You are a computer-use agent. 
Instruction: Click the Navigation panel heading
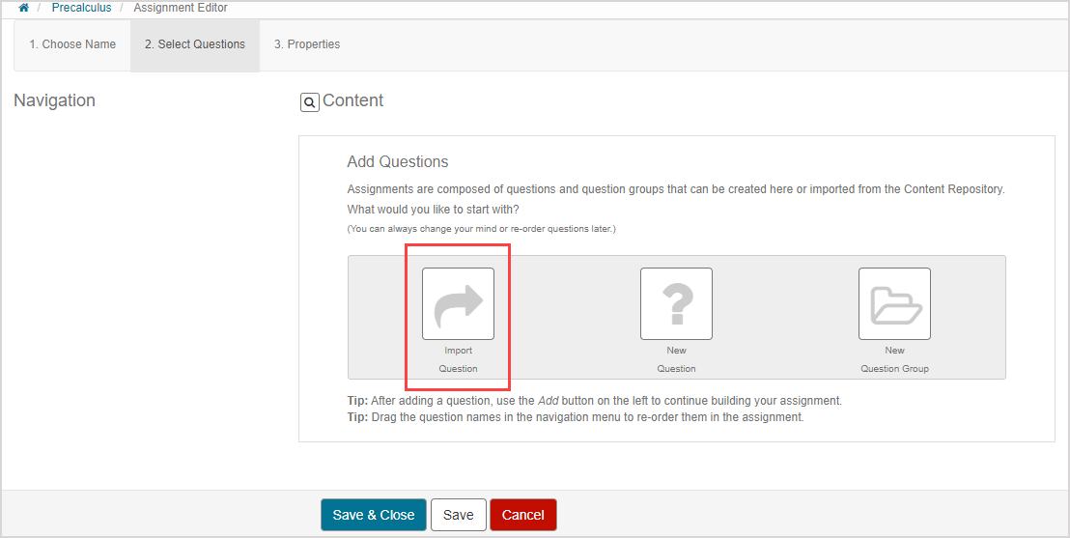pyautogui.click(x=55, y=100)
